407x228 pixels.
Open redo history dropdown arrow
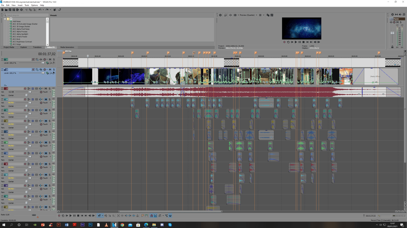point(50,10)
